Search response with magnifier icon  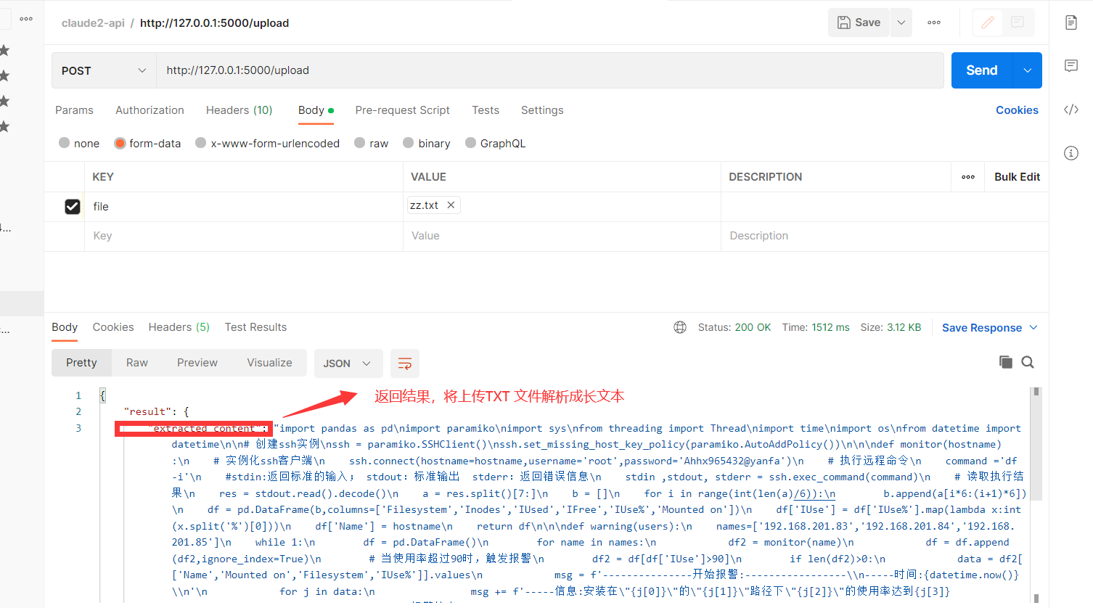1028,362
